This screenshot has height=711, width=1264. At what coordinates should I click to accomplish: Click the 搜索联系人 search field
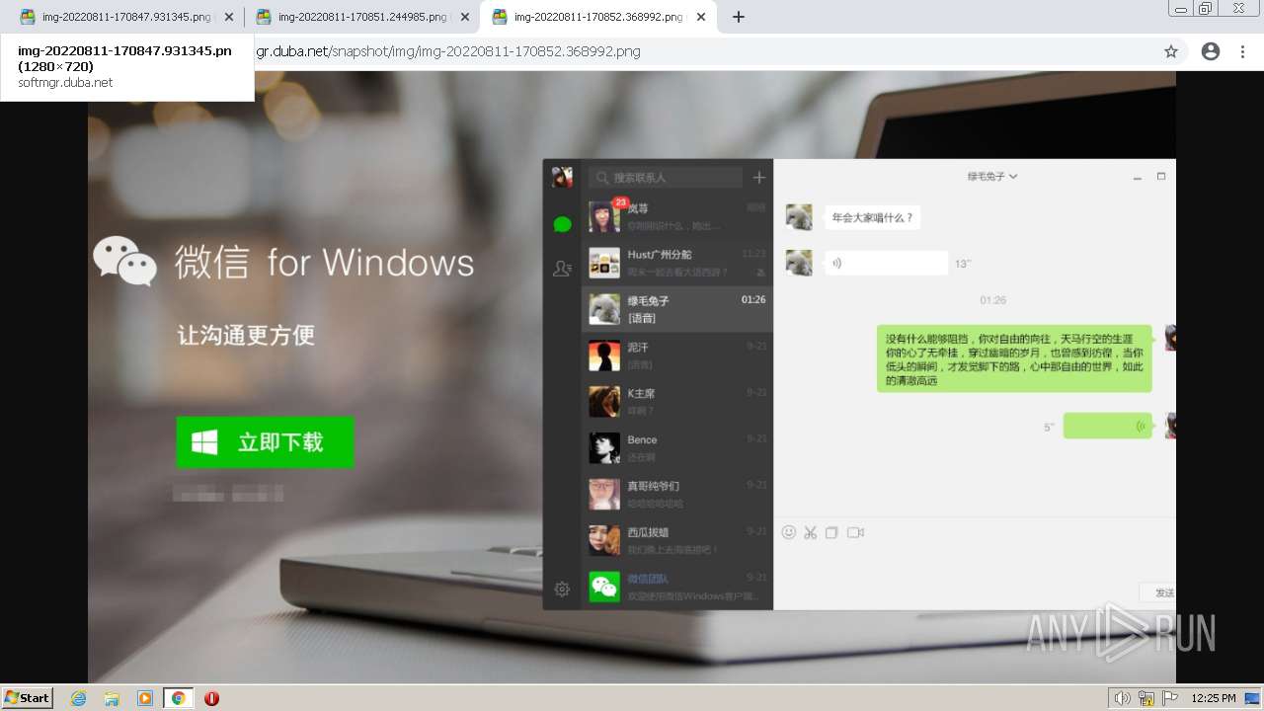point(666,178)
